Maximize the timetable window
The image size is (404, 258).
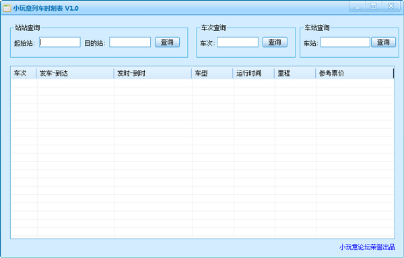point(373,7)
